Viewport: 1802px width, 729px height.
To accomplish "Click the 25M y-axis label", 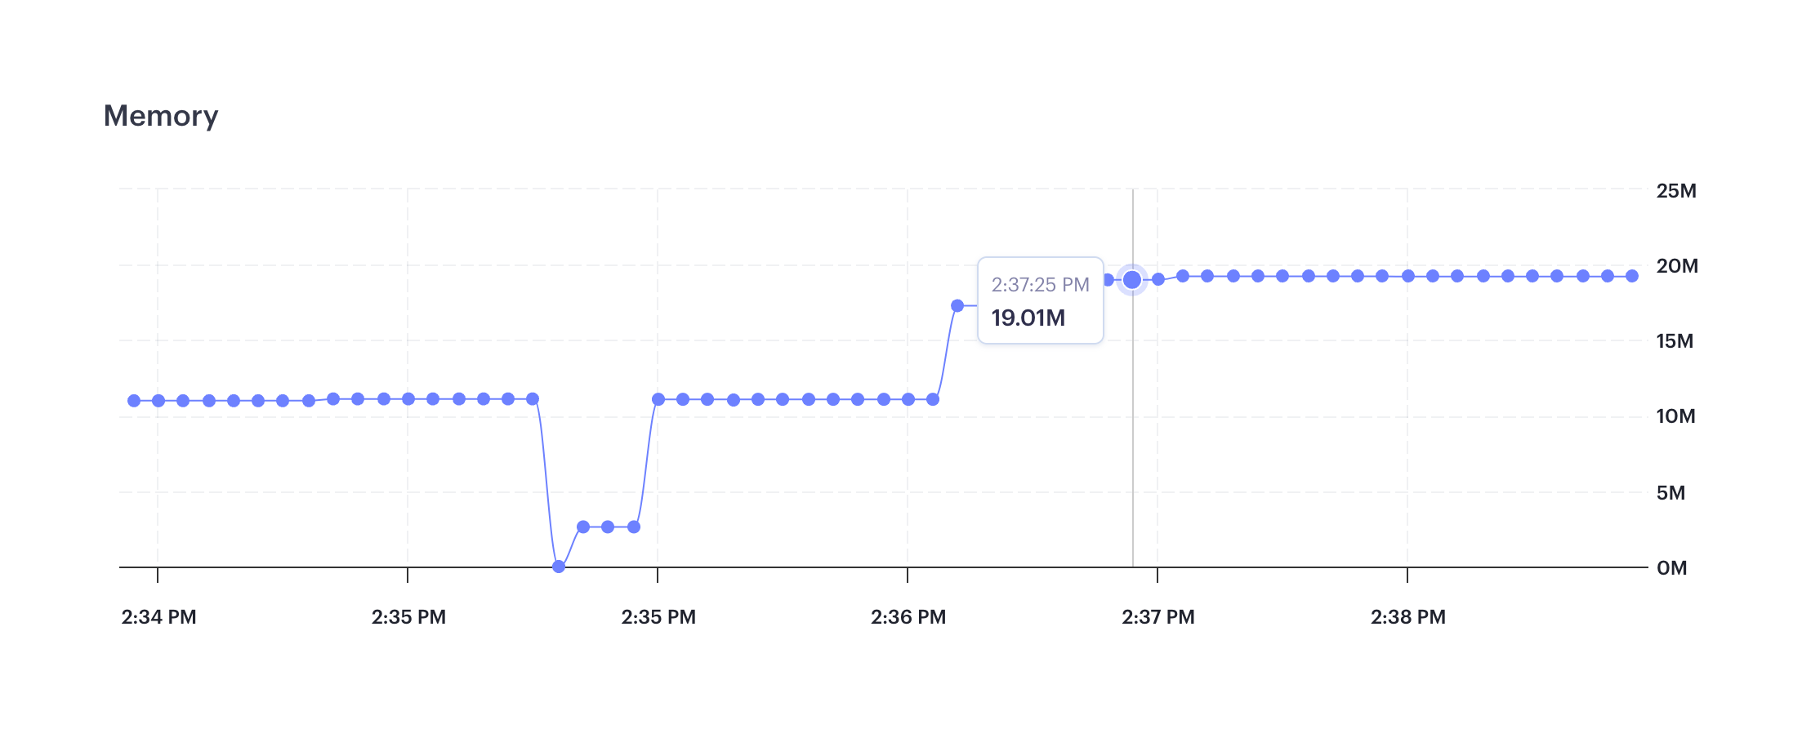I will pos(1676,191).
